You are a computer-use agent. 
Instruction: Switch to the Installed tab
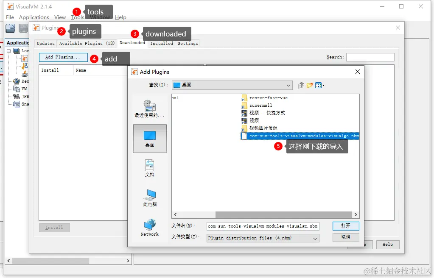[162, 43]
